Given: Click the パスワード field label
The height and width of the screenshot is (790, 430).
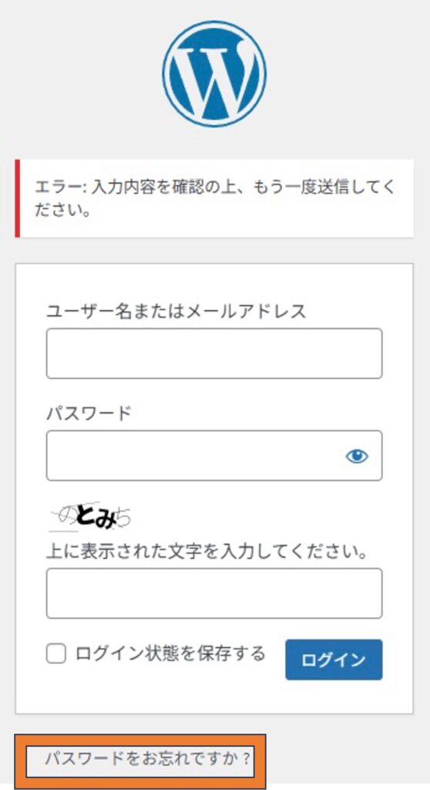Looking at the screenshot, I should 89,414.
